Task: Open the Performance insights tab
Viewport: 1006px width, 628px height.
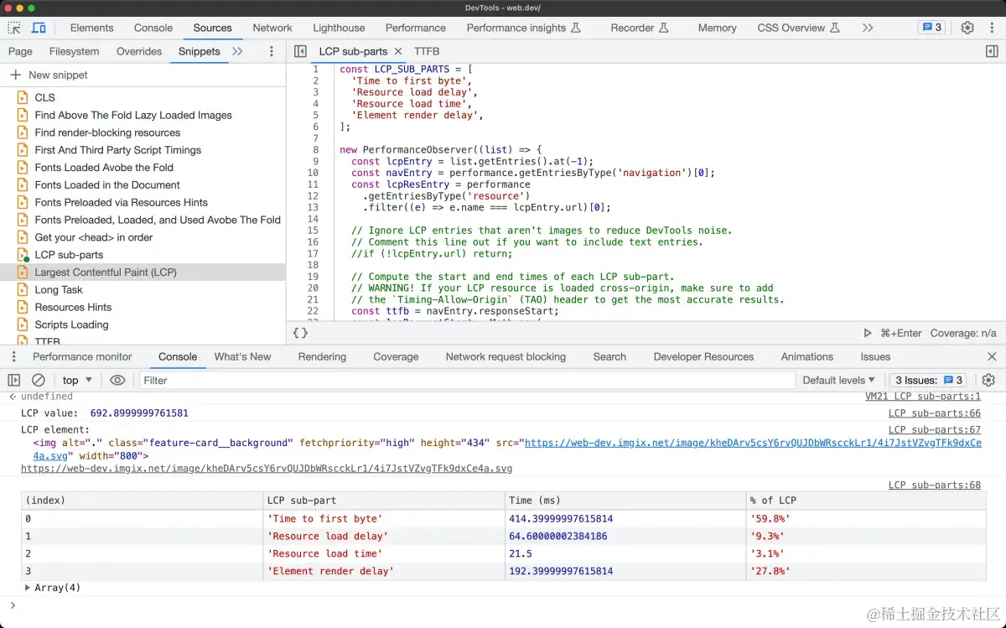Action: (523, 28)
